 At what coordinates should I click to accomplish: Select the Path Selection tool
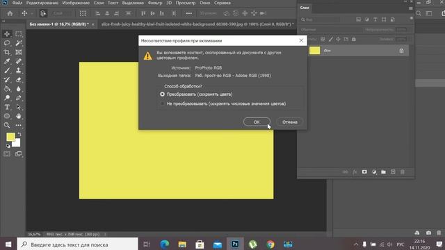click(x=19, y=107)
